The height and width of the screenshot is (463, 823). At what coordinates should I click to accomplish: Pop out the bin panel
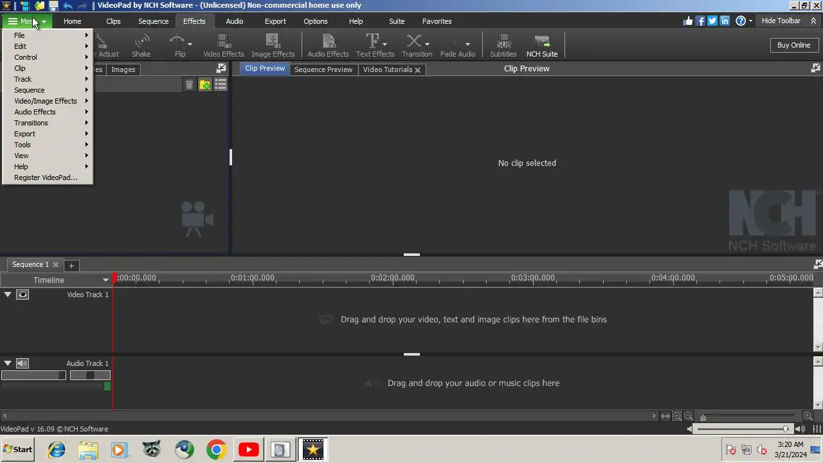tap(221, 68)
